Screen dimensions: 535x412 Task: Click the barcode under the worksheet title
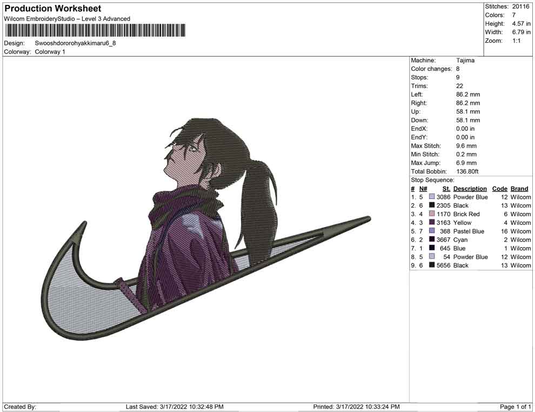(95, 30)
